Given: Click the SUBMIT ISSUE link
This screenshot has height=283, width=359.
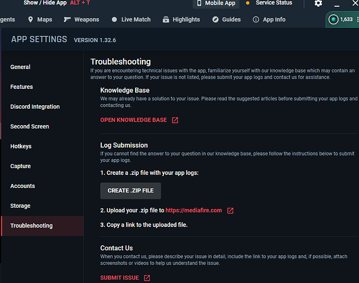Looking at the screenshot, I should pos(119,278).
